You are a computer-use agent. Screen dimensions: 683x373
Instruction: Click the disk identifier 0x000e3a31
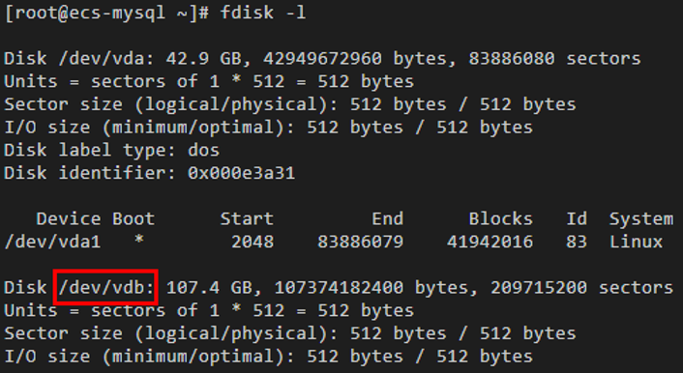coord(241,173)
